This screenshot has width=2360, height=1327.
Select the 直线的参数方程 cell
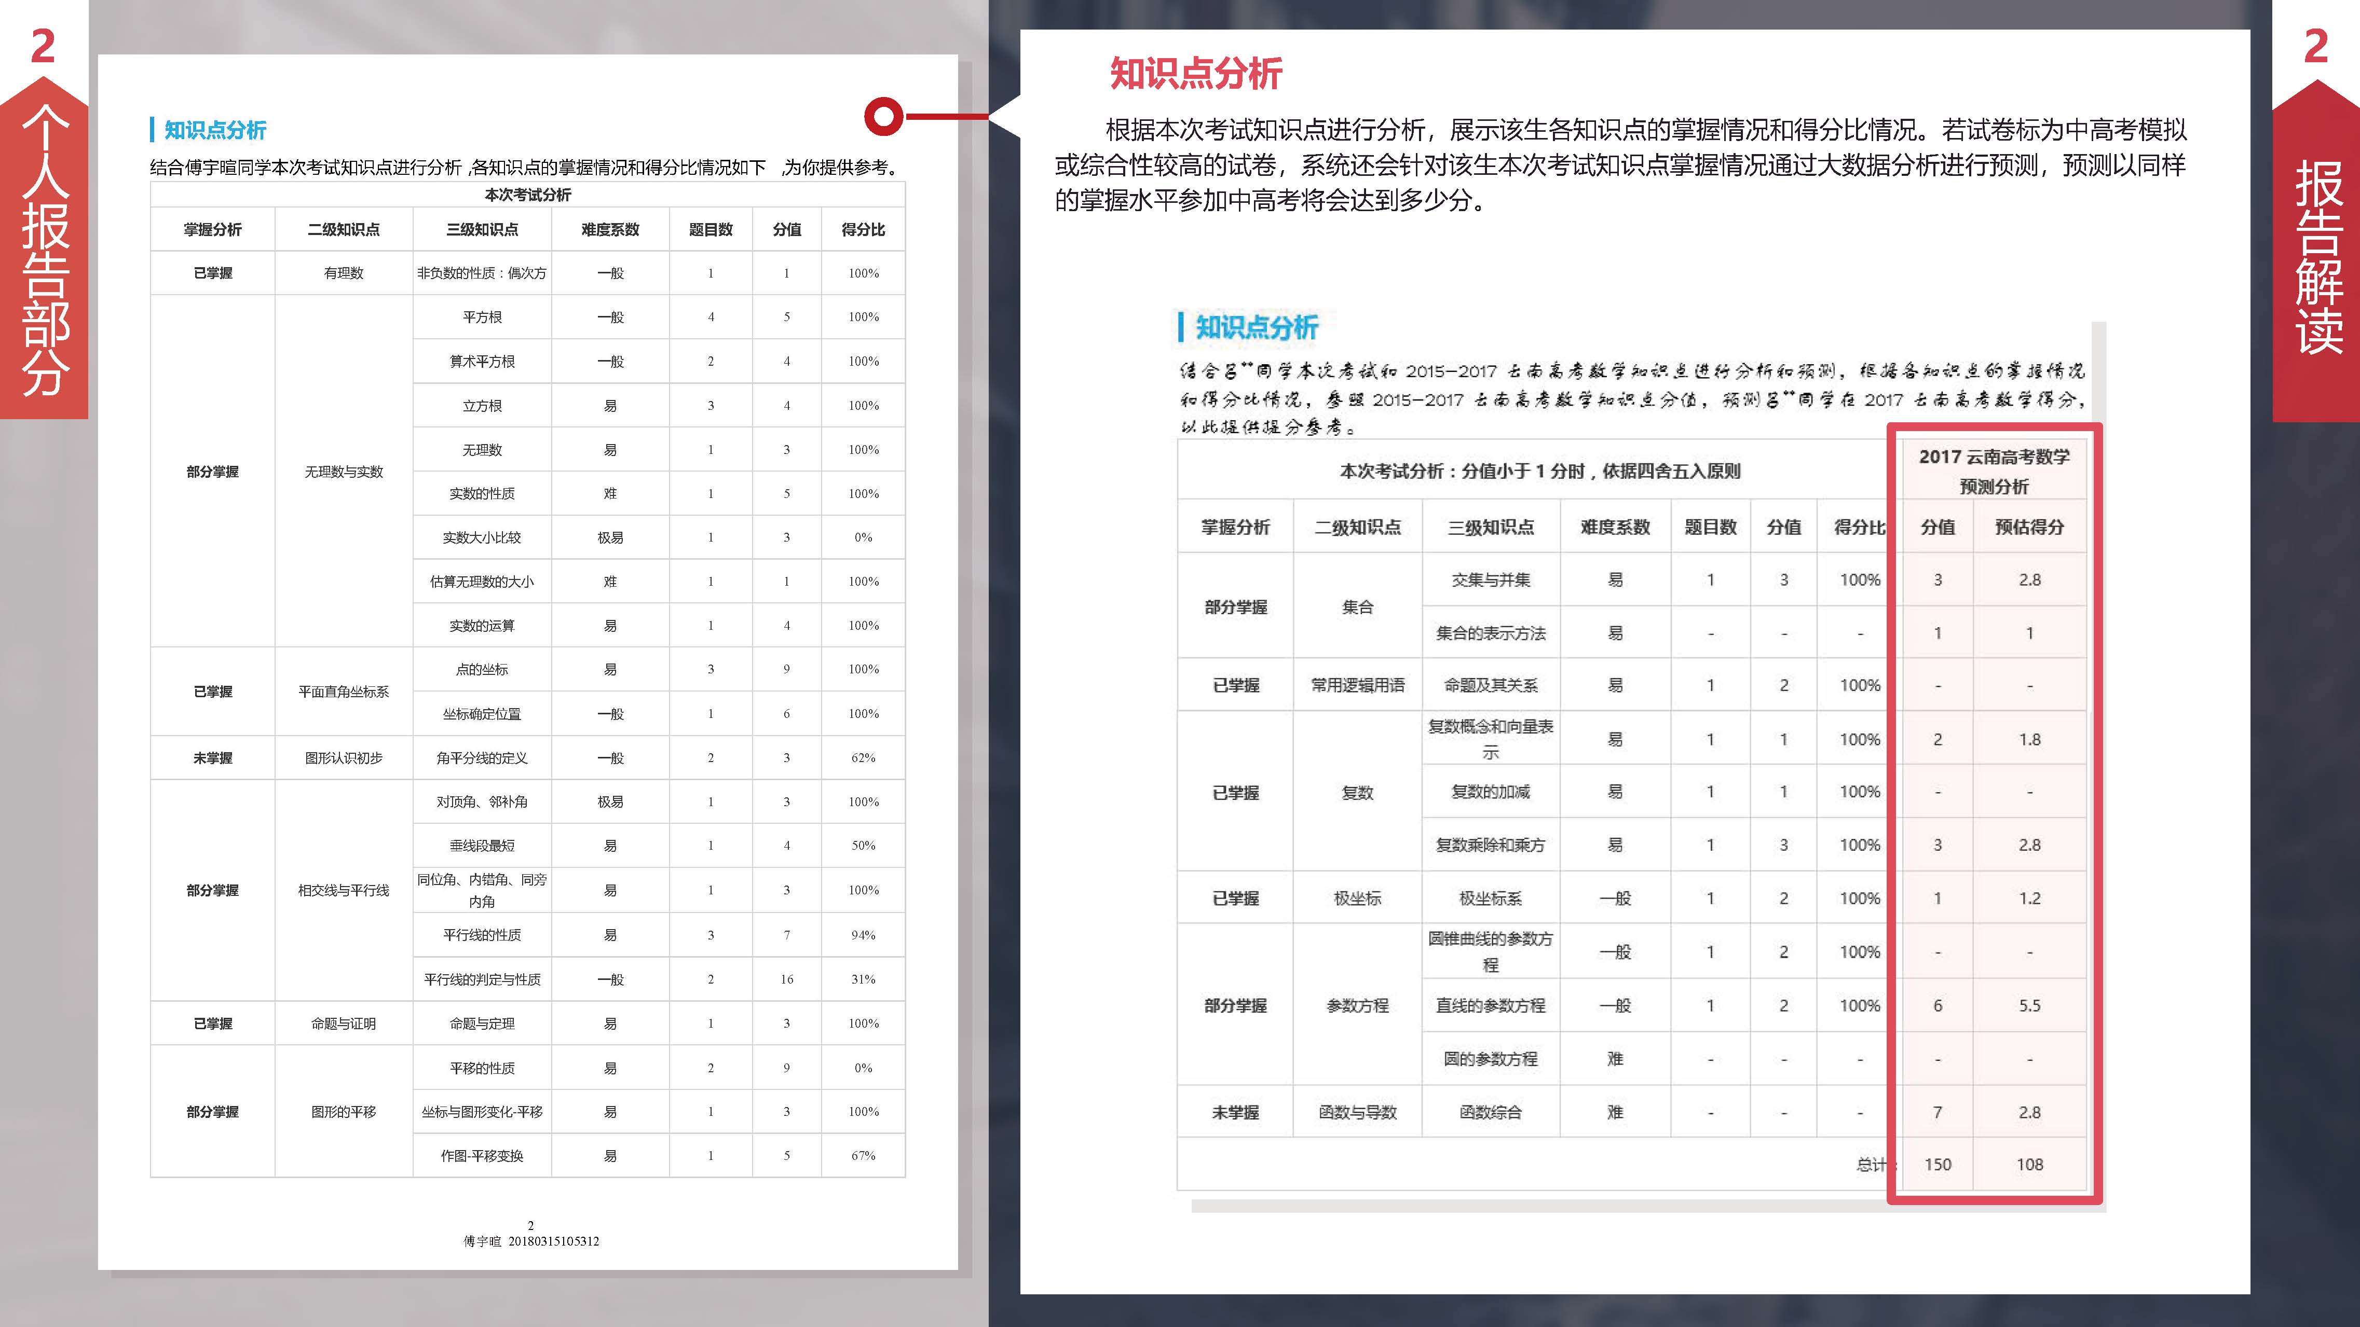coord(1491,1005)
